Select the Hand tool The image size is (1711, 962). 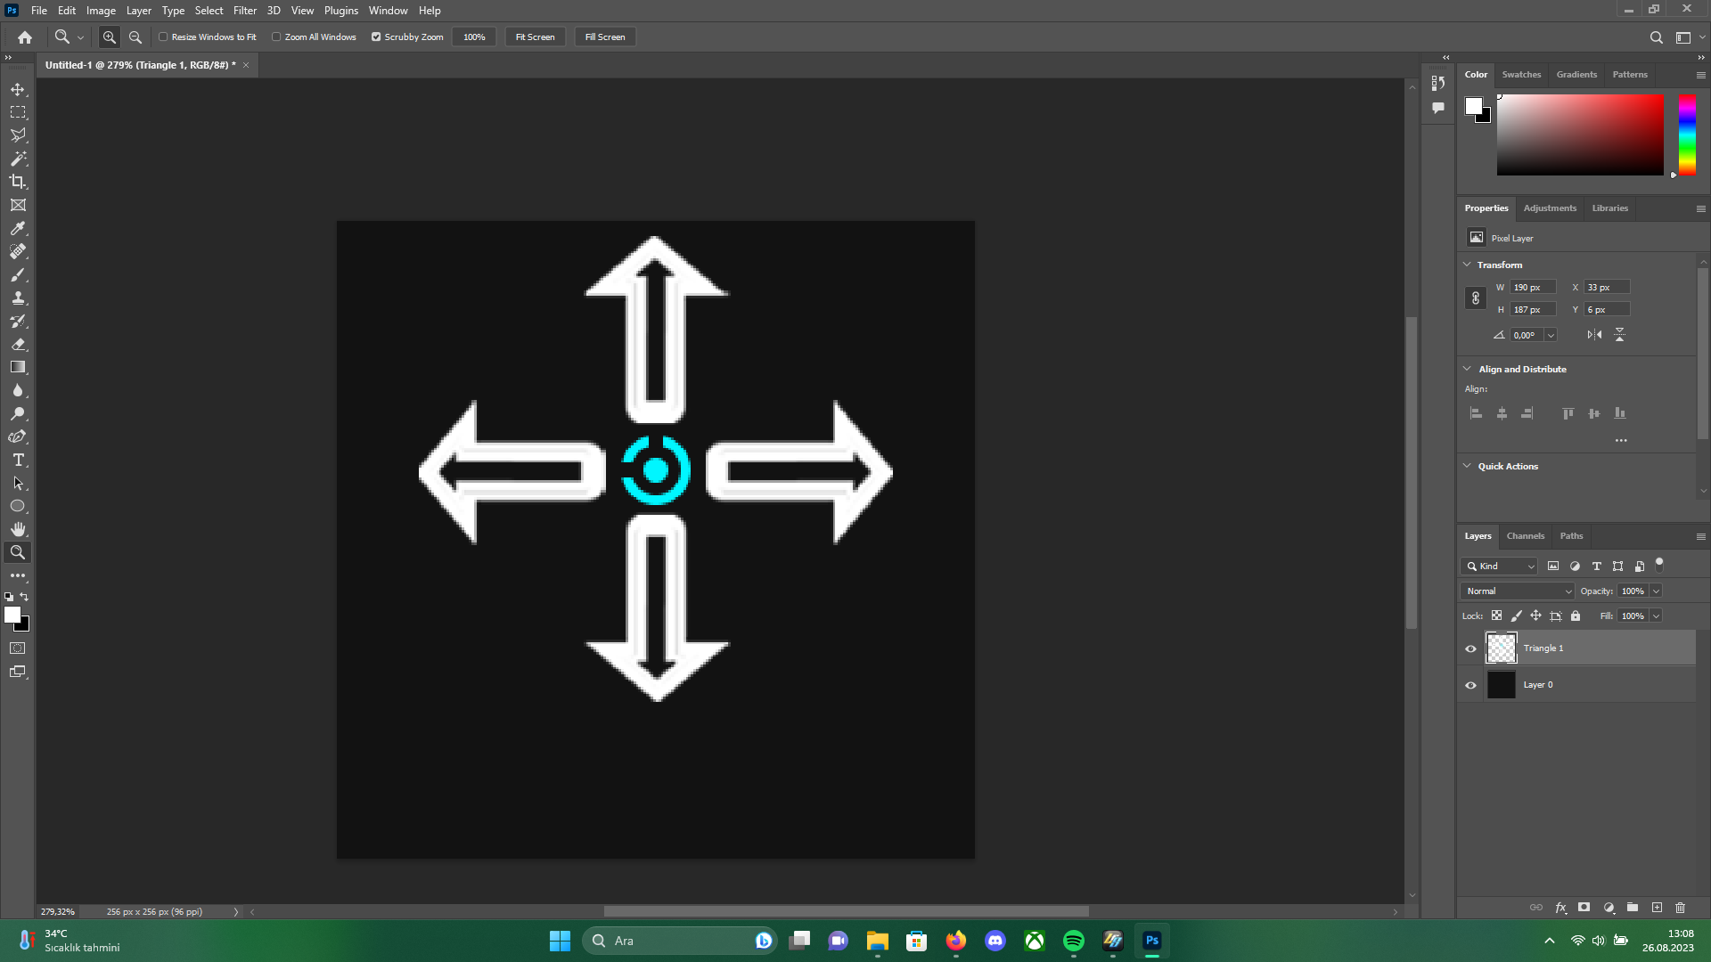point(18,529)
